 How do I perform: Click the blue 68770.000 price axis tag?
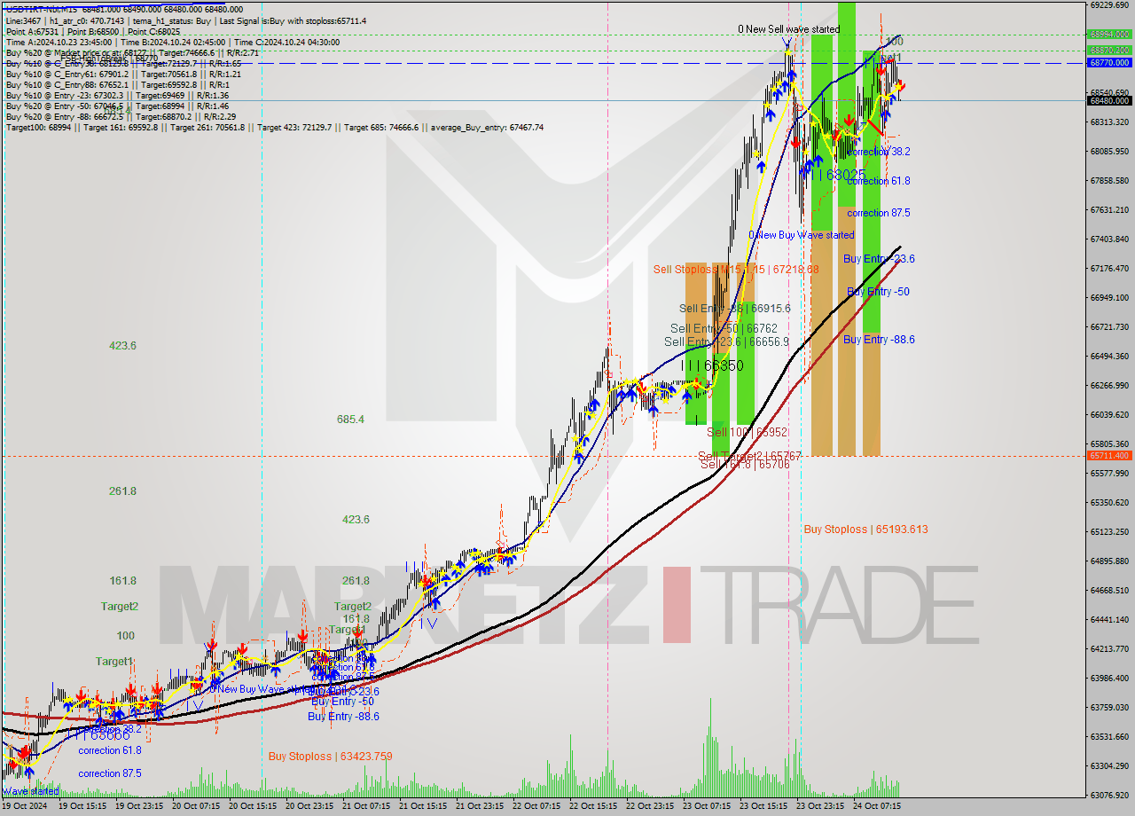(1109, 63)
